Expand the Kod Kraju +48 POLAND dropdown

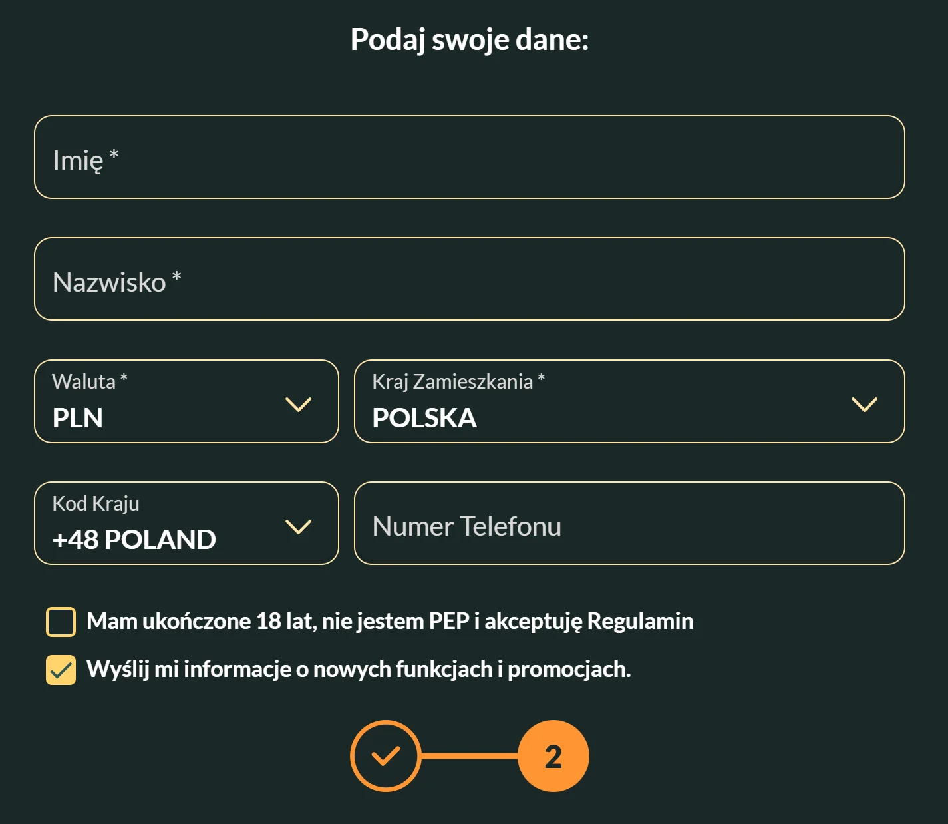click(x=186, y=524)
